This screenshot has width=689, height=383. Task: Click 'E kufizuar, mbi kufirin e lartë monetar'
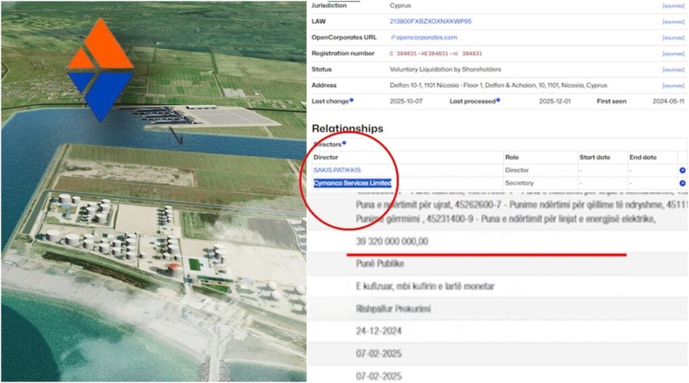pos(425,286)
